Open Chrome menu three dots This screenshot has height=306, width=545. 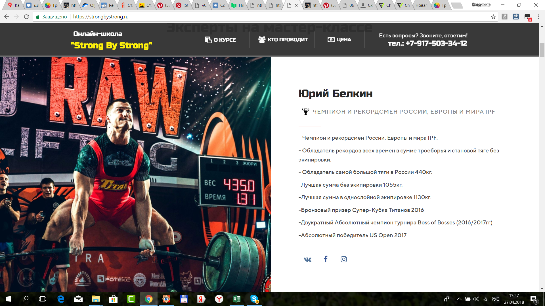coord(538,17)
